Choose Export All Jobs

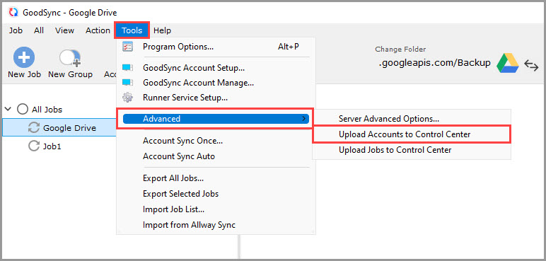coord(216,178)
